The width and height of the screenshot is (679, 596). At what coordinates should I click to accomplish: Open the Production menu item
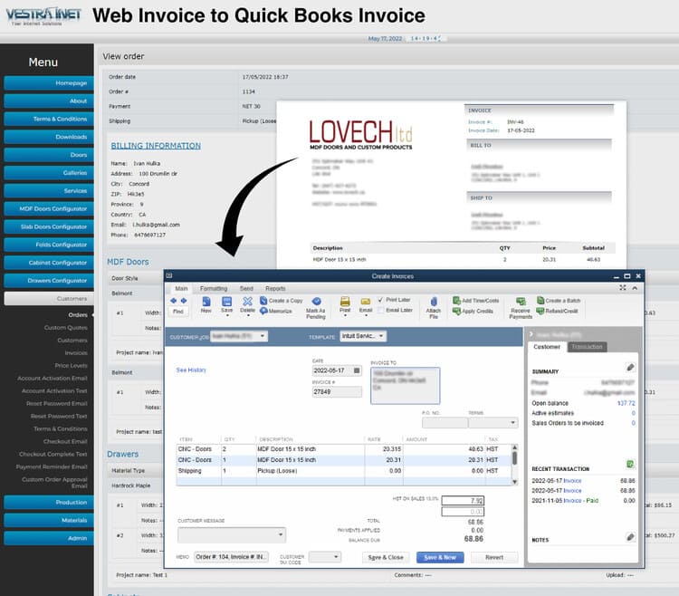point(49,503)
